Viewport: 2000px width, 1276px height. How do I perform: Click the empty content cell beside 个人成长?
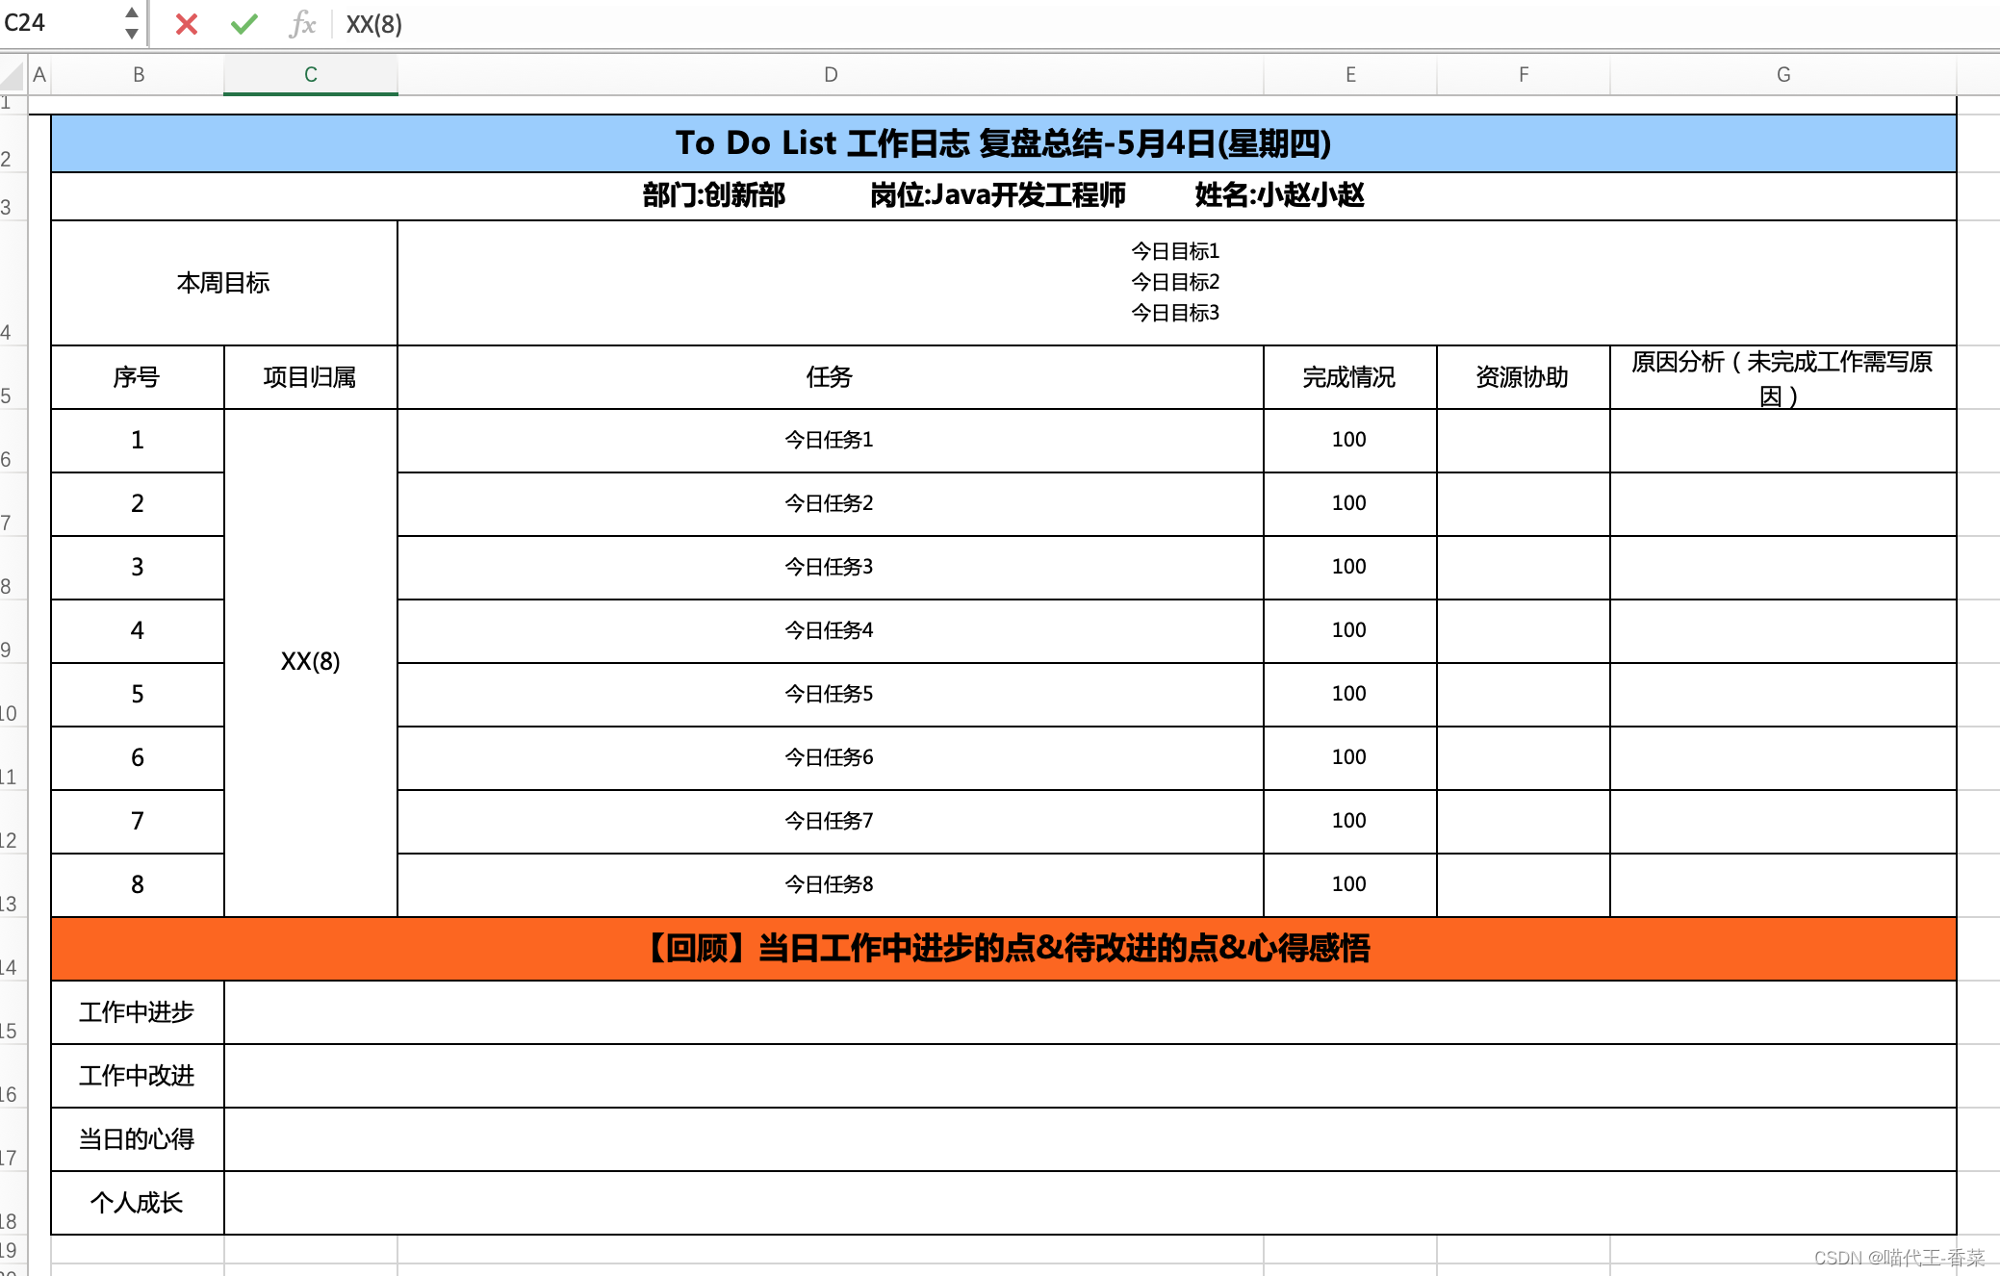pos(1090,1203)
